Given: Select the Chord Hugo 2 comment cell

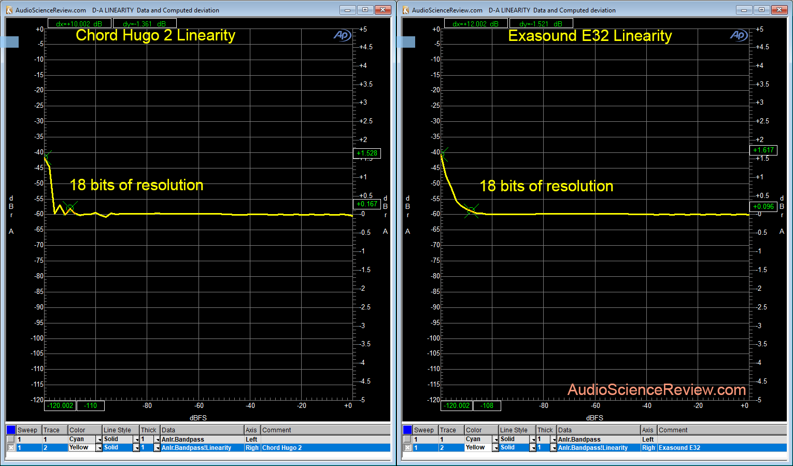Looking at the screenshot, I should coord(325,448).
